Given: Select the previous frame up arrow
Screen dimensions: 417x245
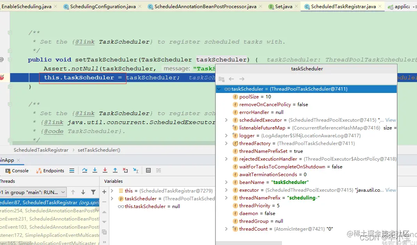Looking at the screenshot, I should point(73,192).
